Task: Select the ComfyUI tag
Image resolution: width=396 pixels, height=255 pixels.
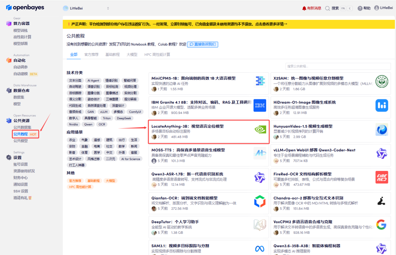Action: [135, 112]
